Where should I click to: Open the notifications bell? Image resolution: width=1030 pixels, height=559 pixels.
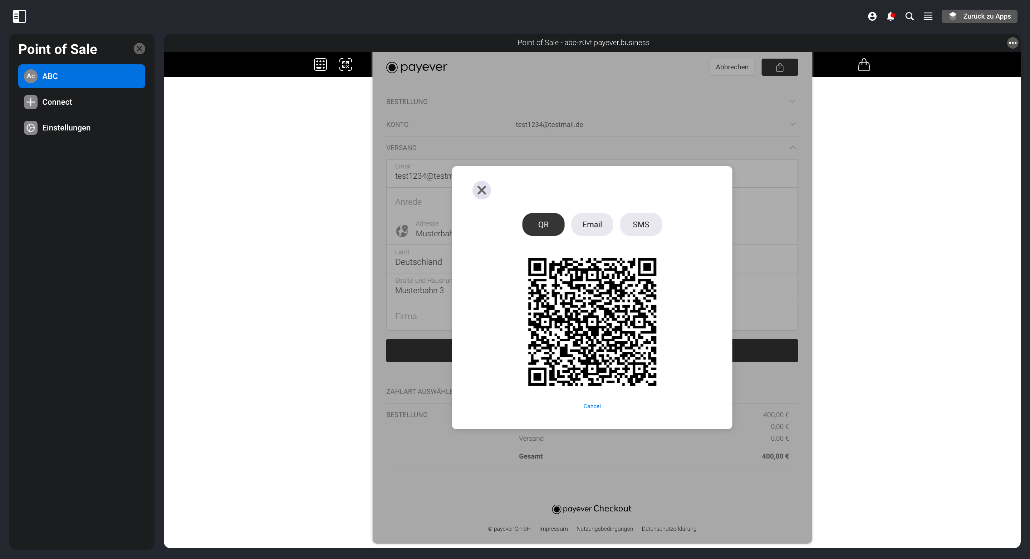[x=891, y=16]
